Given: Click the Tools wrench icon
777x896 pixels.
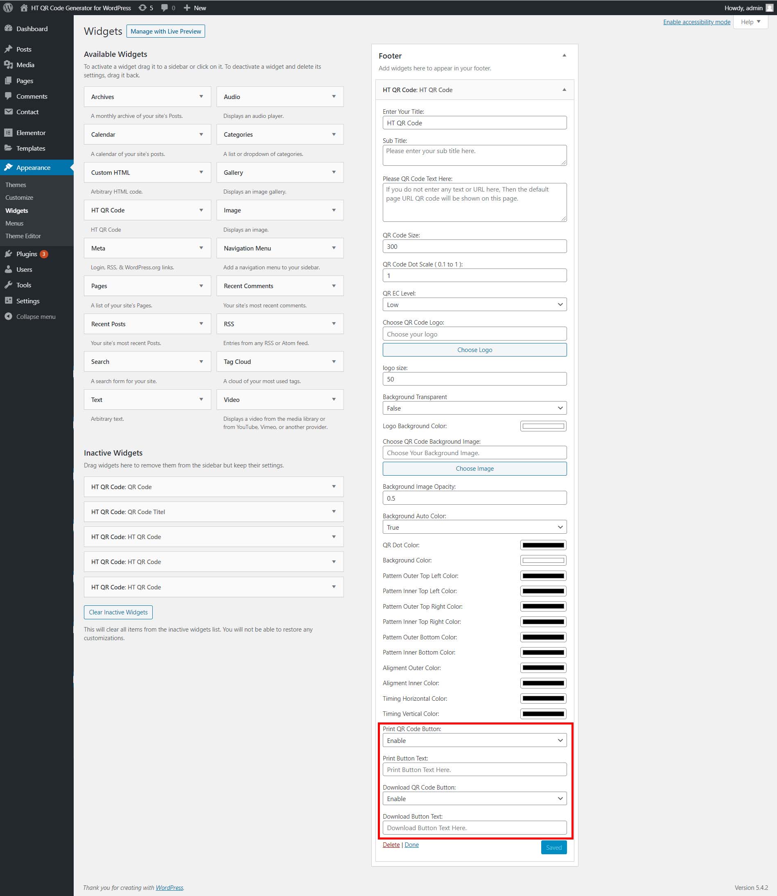Looking at the screenshot, I should [x=8, y=285].
